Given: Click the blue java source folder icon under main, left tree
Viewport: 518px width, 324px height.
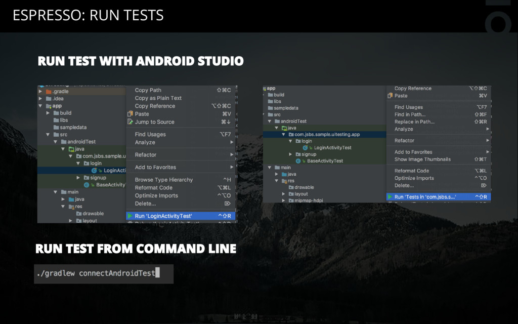Looking at the screenshot, I should tap(71, 199).
